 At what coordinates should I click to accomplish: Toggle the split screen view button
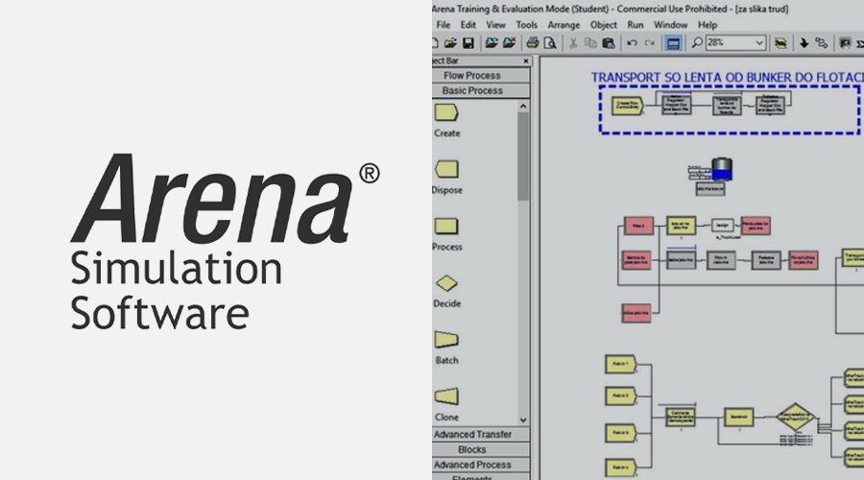click(673, 43)
